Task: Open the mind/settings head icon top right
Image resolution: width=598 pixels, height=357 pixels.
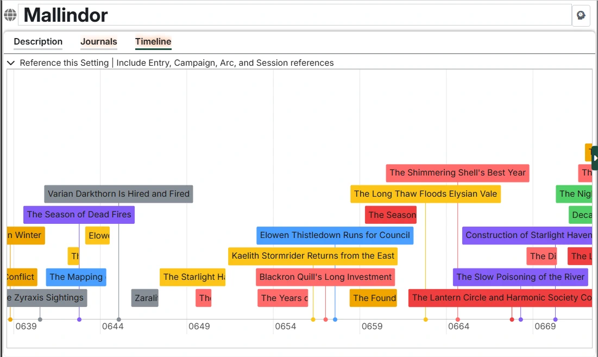Action: [x=581, y=15]
